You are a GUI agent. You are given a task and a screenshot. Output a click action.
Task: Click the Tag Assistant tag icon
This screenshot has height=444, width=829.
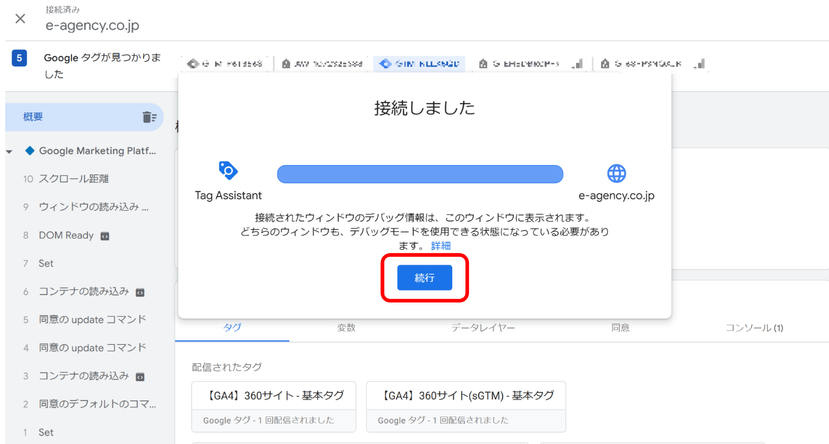tap(228, 171)
